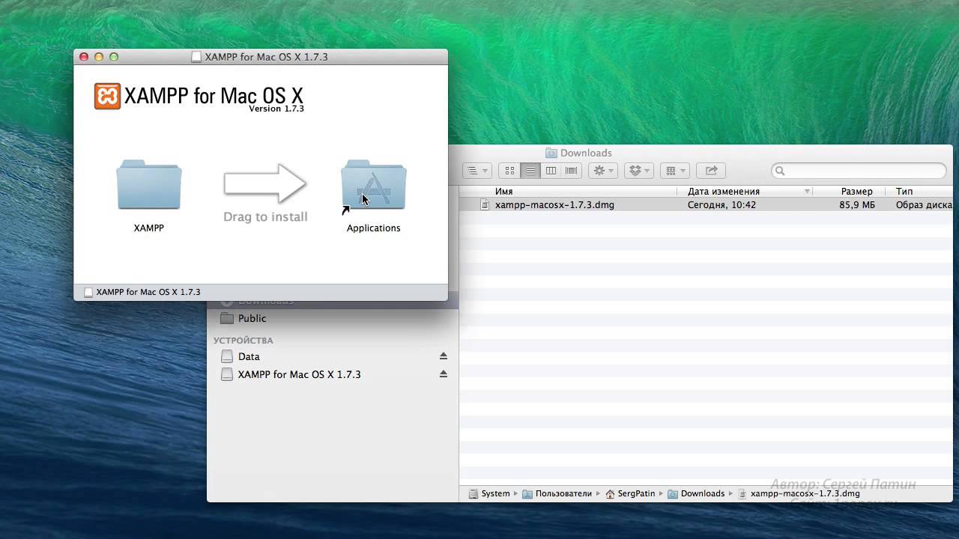Toggle sort direction arrow in date column
The height and width of the screenshot is (539, 959).
tap(807, 192)
